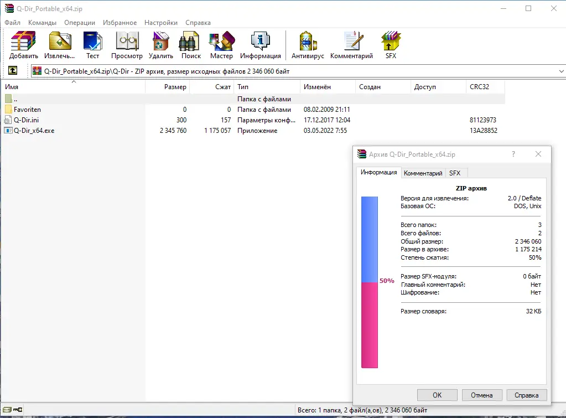This screenshot has width=566, height=418.
Task: Sort by the CRC32 column header
Action: point(486,87)
